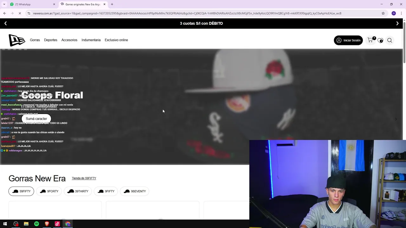Select the 39THIRTY cap filter
This screenshot has width=406, height=228.
click(78, 191)
